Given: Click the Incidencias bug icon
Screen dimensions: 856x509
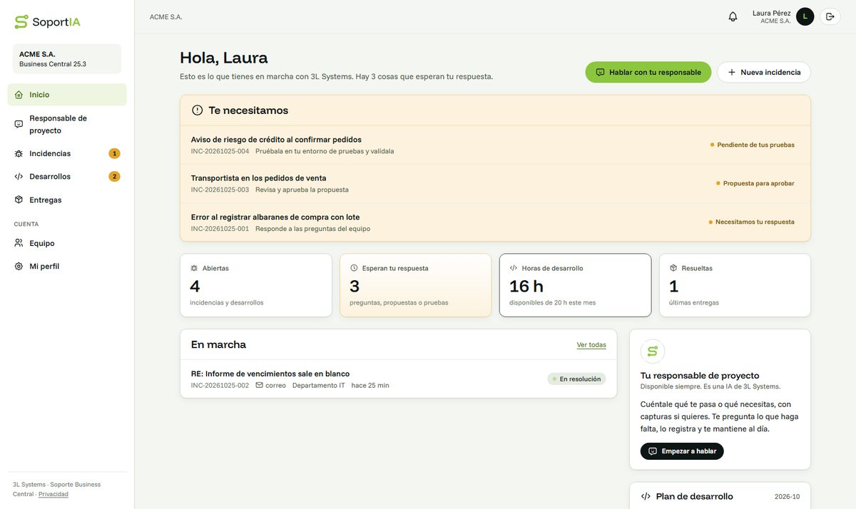Looking at the screenshot, I should coord(19,153).
